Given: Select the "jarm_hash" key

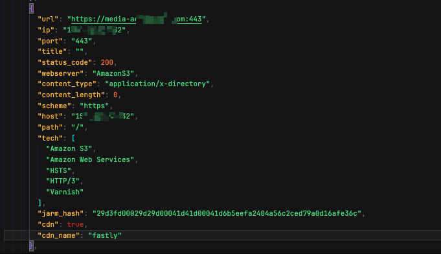Looking at the screenshot, I should pyautogui.click(x=60, y=213).
